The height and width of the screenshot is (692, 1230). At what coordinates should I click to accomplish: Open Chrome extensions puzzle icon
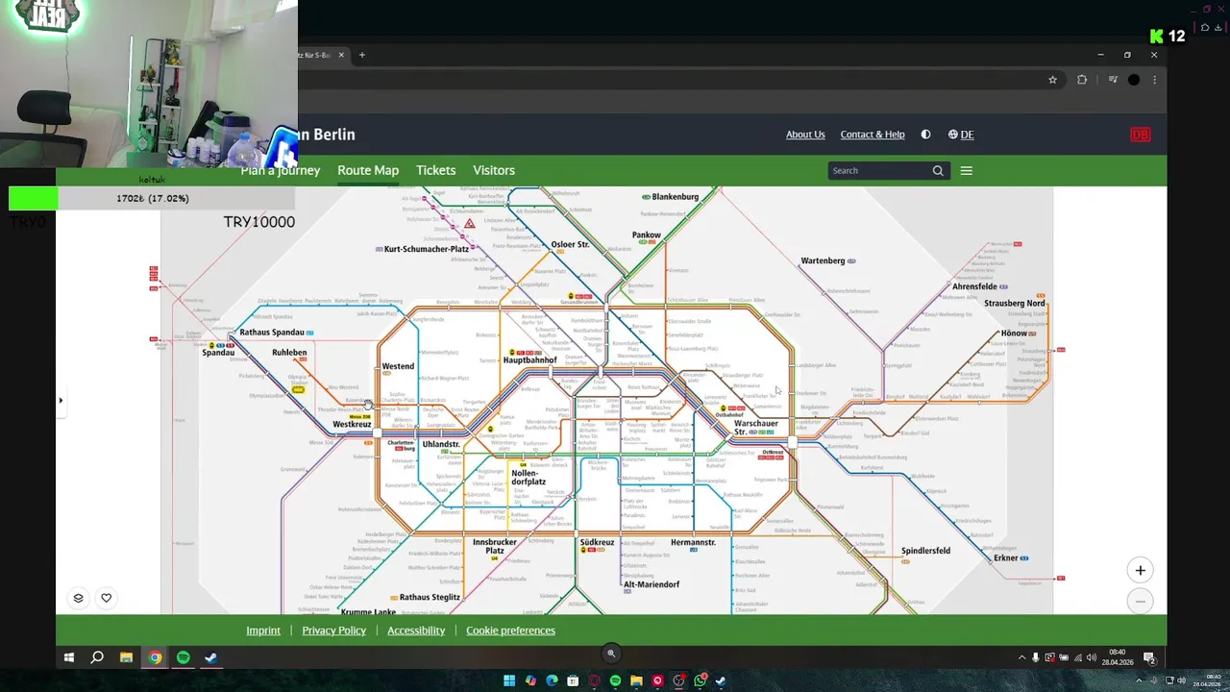click(x=1082, y=80)
